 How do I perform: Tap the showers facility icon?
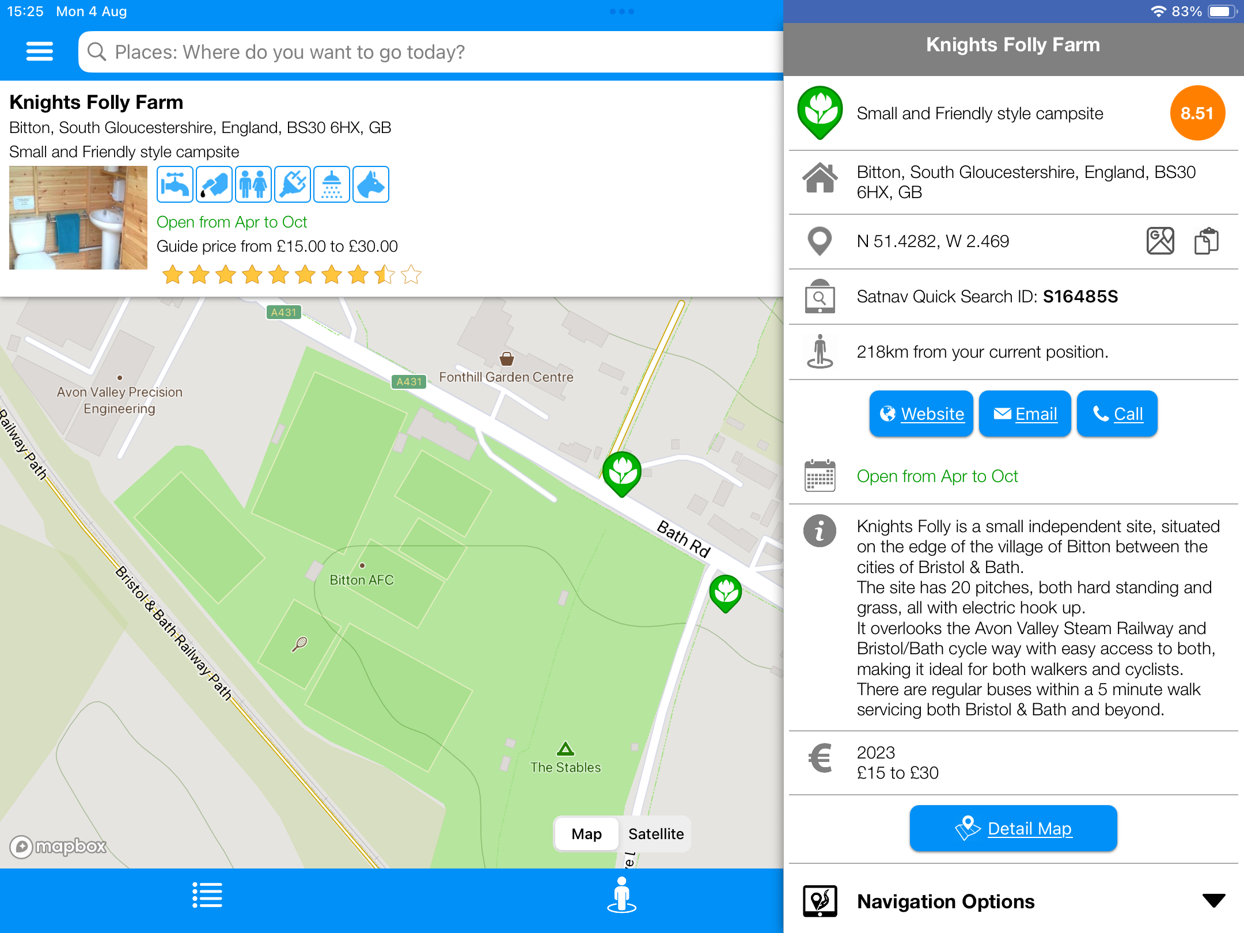pos(332,184)
